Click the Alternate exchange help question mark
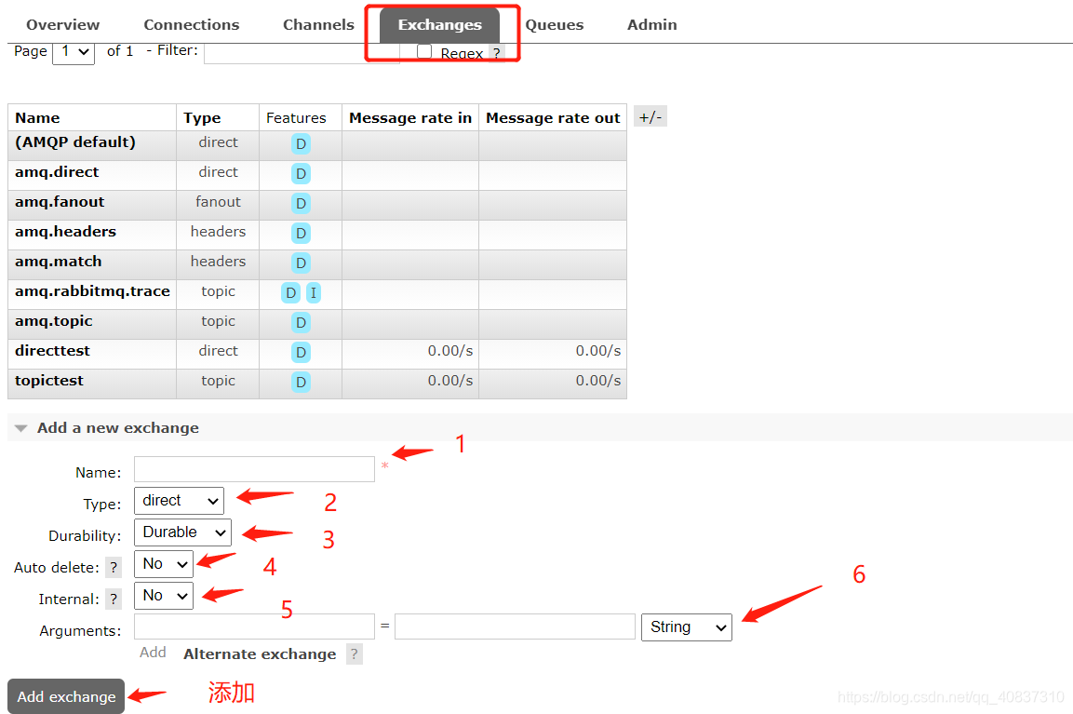 (x=354, y=654)
